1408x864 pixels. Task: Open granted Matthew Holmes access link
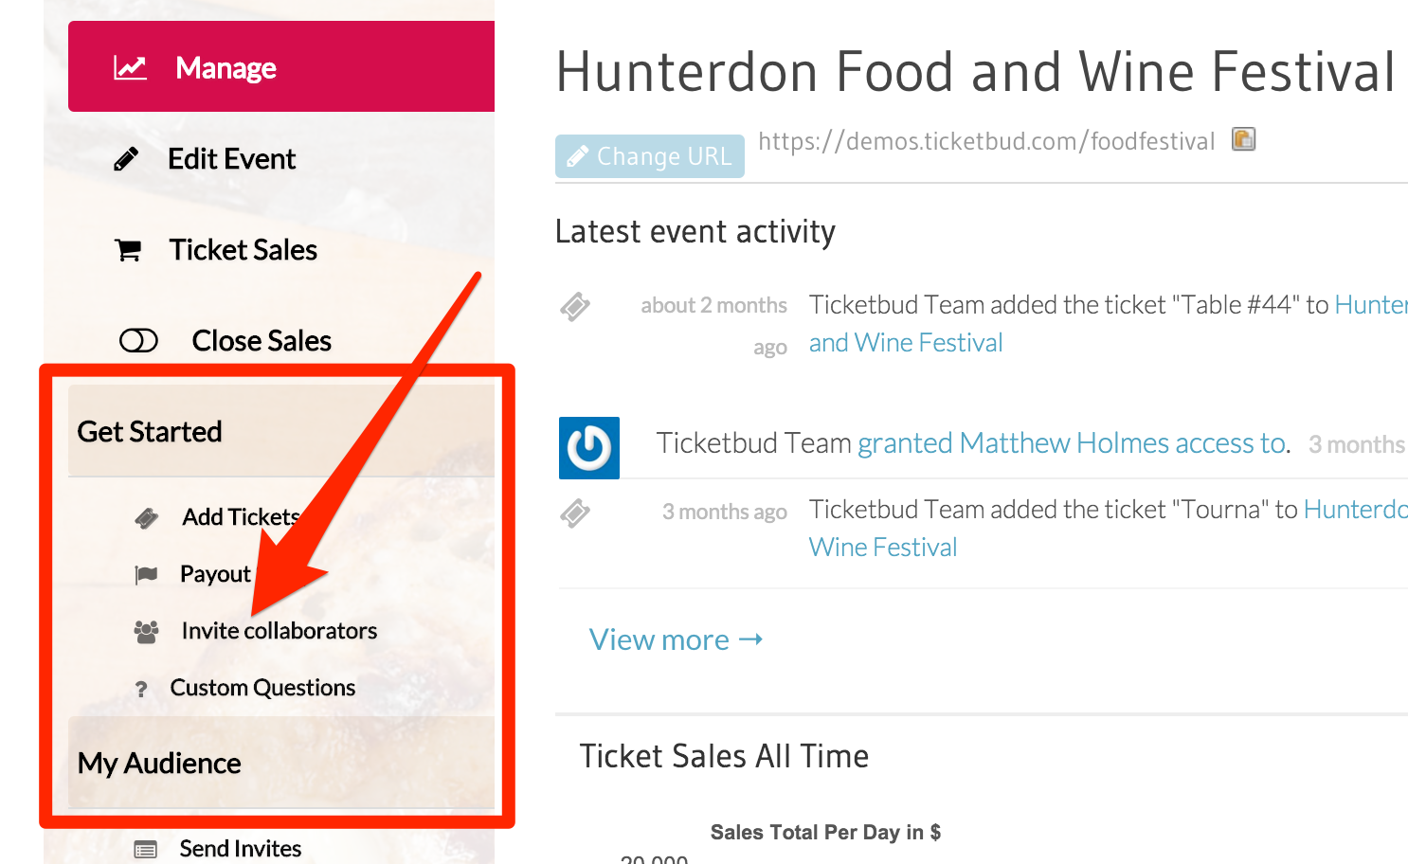[1072, 443]
